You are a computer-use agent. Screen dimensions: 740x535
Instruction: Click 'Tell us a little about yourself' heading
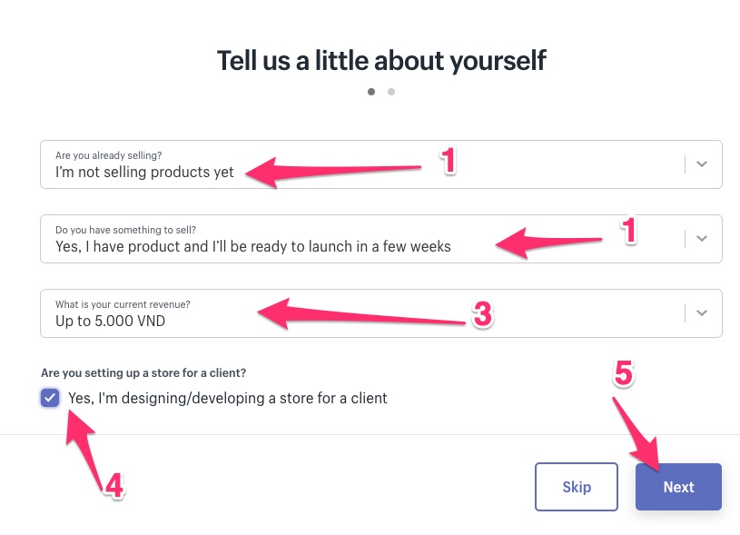[x=381, y=60]
